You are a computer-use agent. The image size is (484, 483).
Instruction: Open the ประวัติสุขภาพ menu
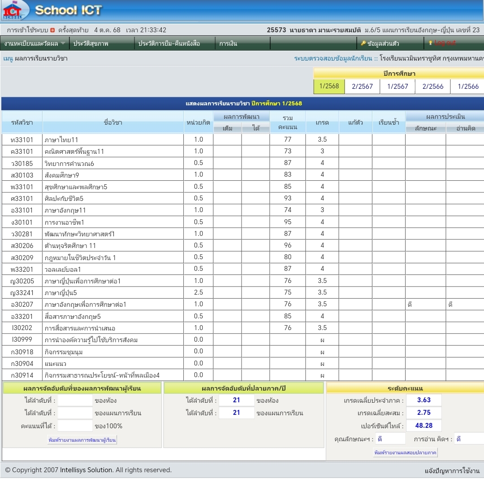pyautogui.click(x=91, y=44)
